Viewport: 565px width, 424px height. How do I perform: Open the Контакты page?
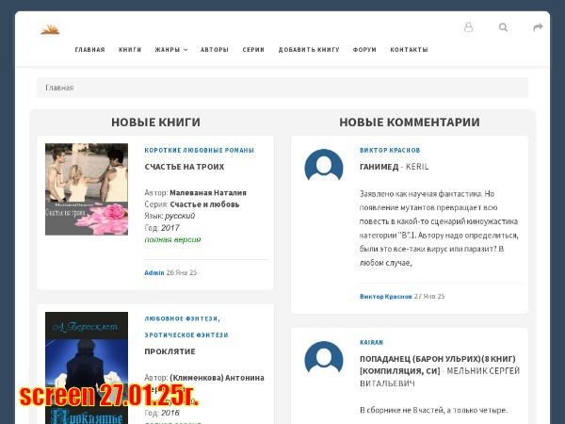(409, 50)
